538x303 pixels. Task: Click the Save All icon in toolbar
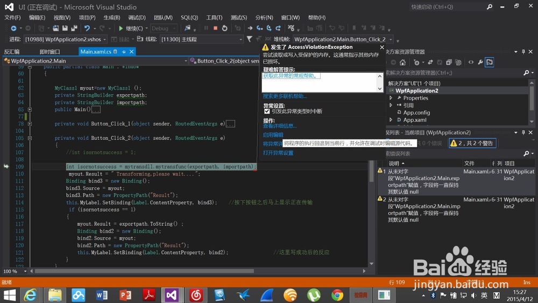74,28
